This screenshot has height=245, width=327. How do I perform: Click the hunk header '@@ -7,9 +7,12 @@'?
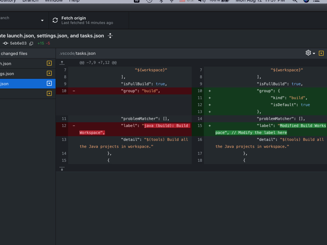[x=98, y=62]
